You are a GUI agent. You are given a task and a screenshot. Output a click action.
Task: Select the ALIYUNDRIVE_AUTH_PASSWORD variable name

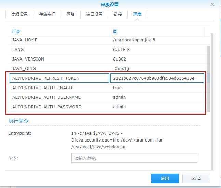(x=47, y=107)
